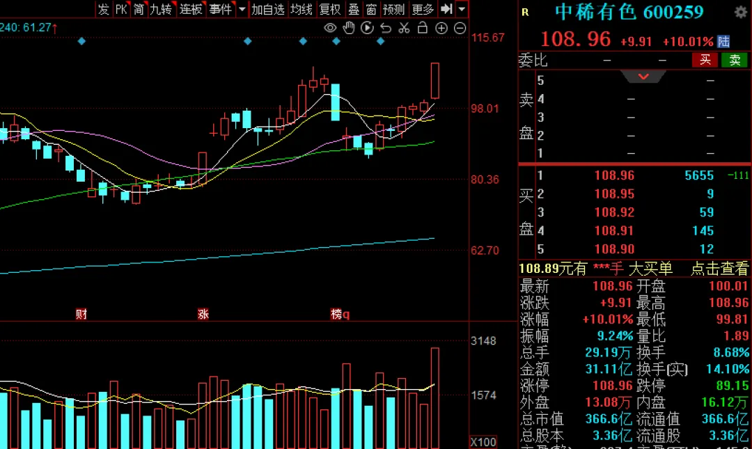Viewport: 752px width, 449px height.
Task: Click the green 卖 sell button
Action: pyautogui.click(x=735, y=60)
